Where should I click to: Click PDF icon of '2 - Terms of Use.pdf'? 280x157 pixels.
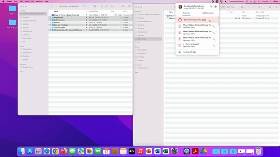click(x=180, y=45)
